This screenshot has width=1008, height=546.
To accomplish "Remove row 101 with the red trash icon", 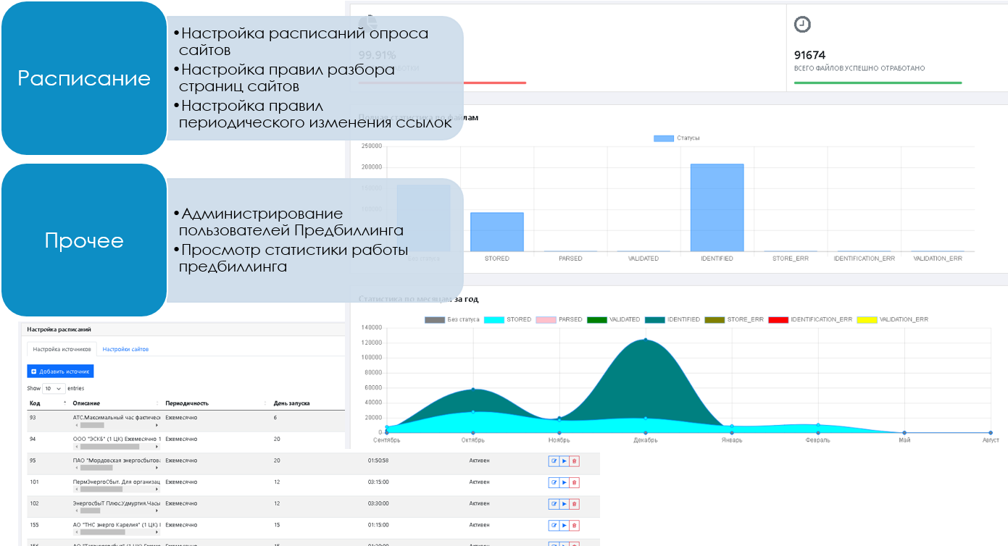I will [575, 482].
